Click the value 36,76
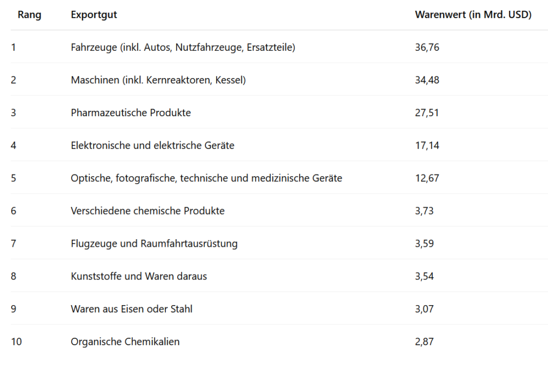 (x=427, y=47)
